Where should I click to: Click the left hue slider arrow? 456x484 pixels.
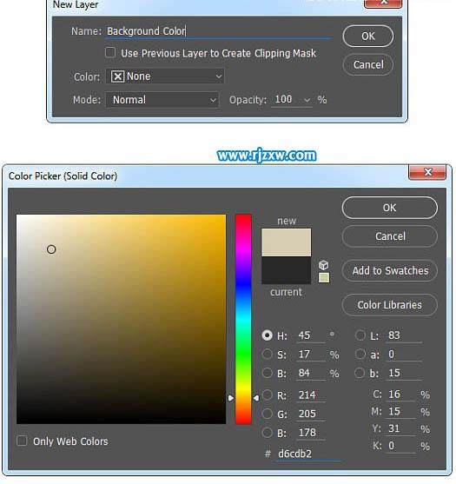coord(231,398)
